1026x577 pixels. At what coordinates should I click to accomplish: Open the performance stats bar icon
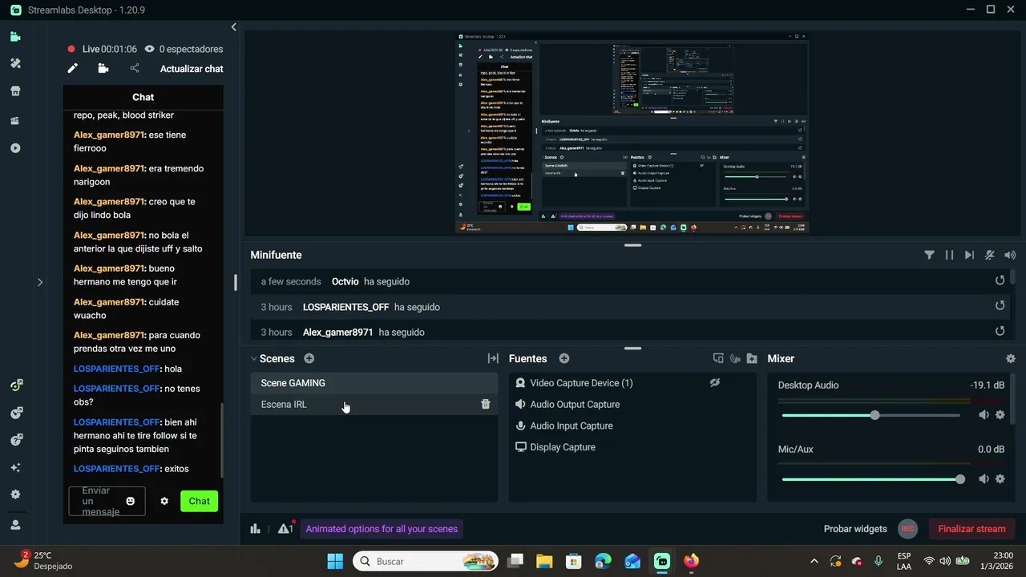click(x=255, y=529)
